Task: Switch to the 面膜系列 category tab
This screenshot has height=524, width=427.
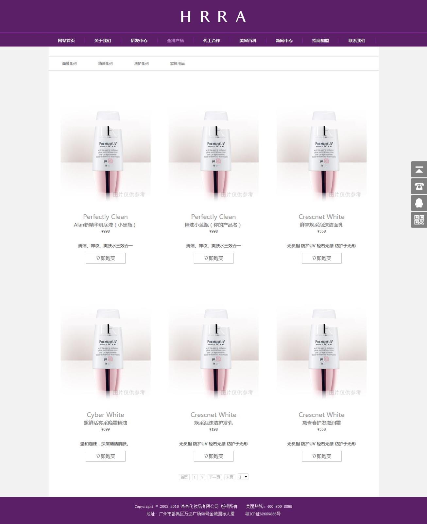Action: pos(69,63)
